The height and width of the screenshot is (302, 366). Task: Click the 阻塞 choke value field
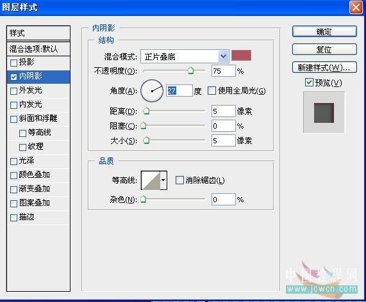pos(223,126)
